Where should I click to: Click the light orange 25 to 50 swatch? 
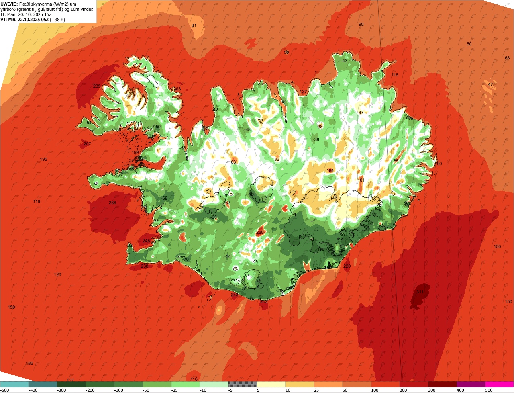click(x=328, y=384)
